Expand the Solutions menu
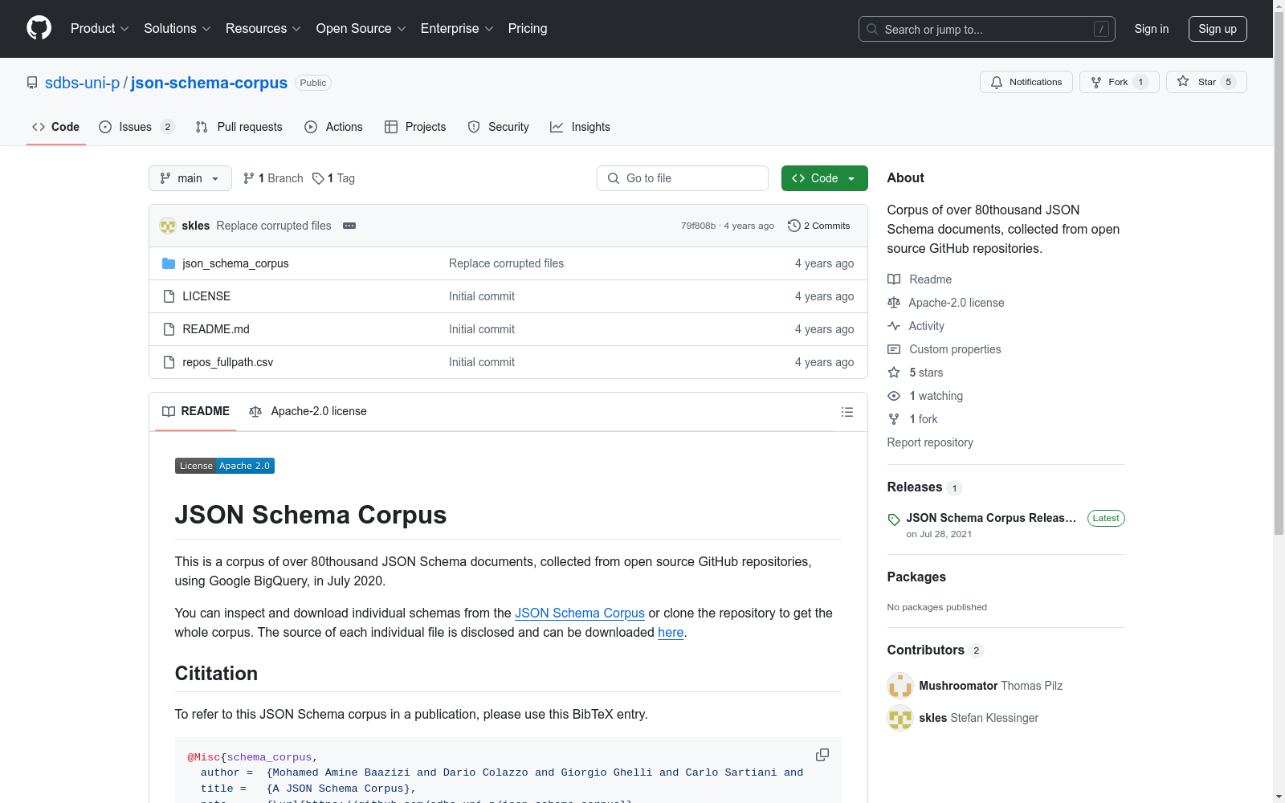 [177, 29]
